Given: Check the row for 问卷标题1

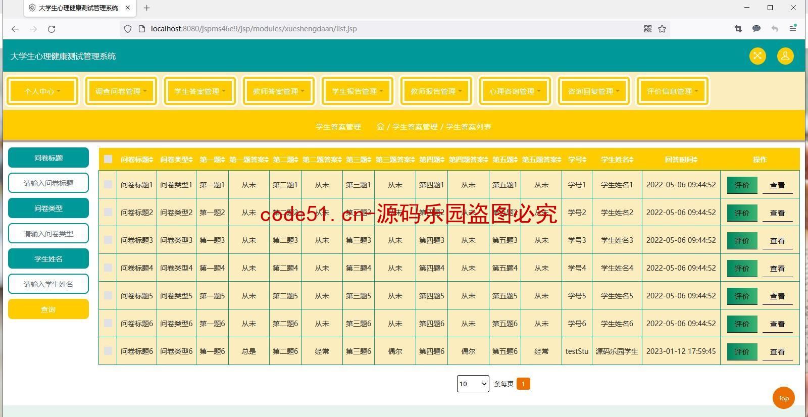Looking at the screenshot, I should pyautogui.click(x=108, y=184).
